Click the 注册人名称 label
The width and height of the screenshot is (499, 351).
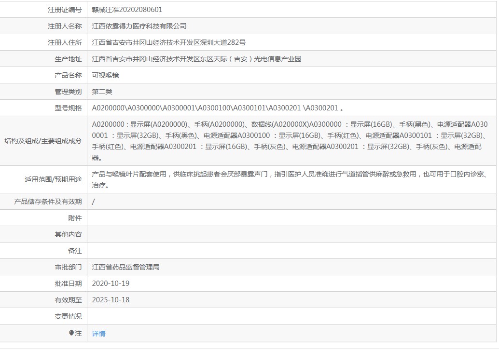(x=65, y=26)
